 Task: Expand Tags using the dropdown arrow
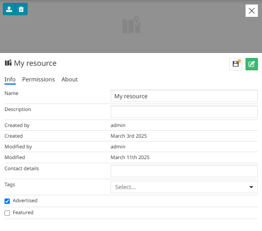pos(251,187)
